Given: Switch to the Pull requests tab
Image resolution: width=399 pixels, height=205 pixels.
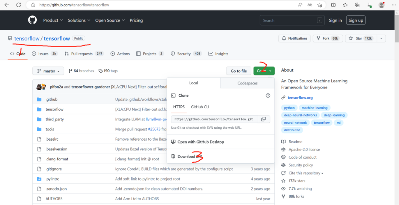Looking at the screenshot, I should [x=84, y=54].
